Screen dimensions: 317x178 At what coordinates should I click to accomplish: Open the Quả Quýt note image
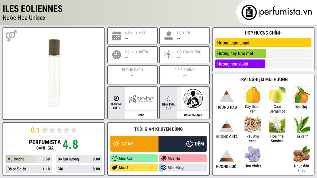[x=302, y=95]
